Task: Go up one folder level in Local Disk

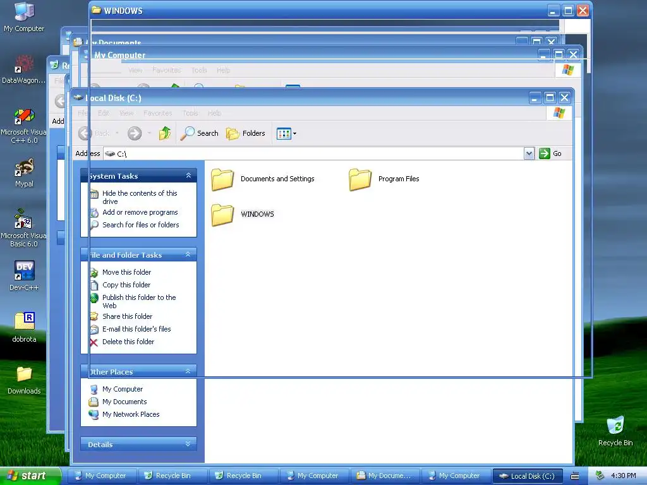Action: pos(165,133)
